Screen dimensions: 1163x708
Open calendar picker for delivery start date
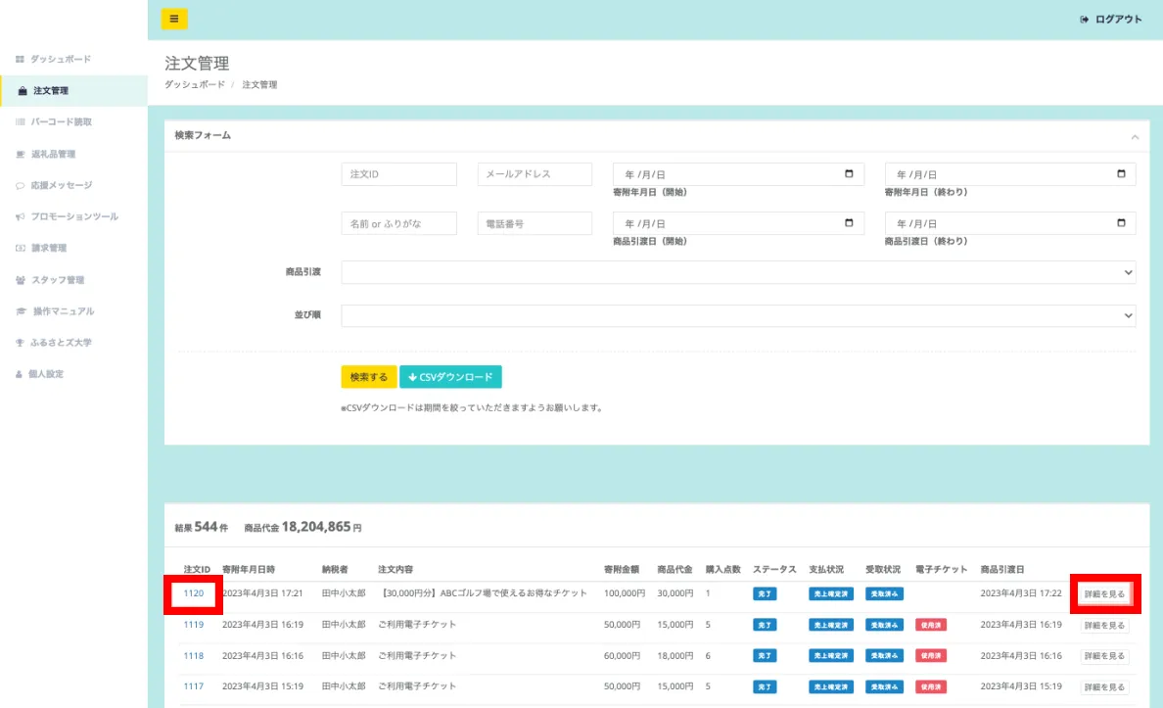848,223
